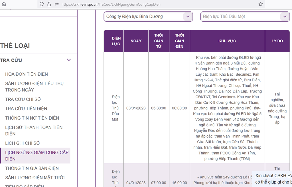Bookmark this page with the star icon
The width and height of the screenshot is (292, 187).
coord(261,4)
